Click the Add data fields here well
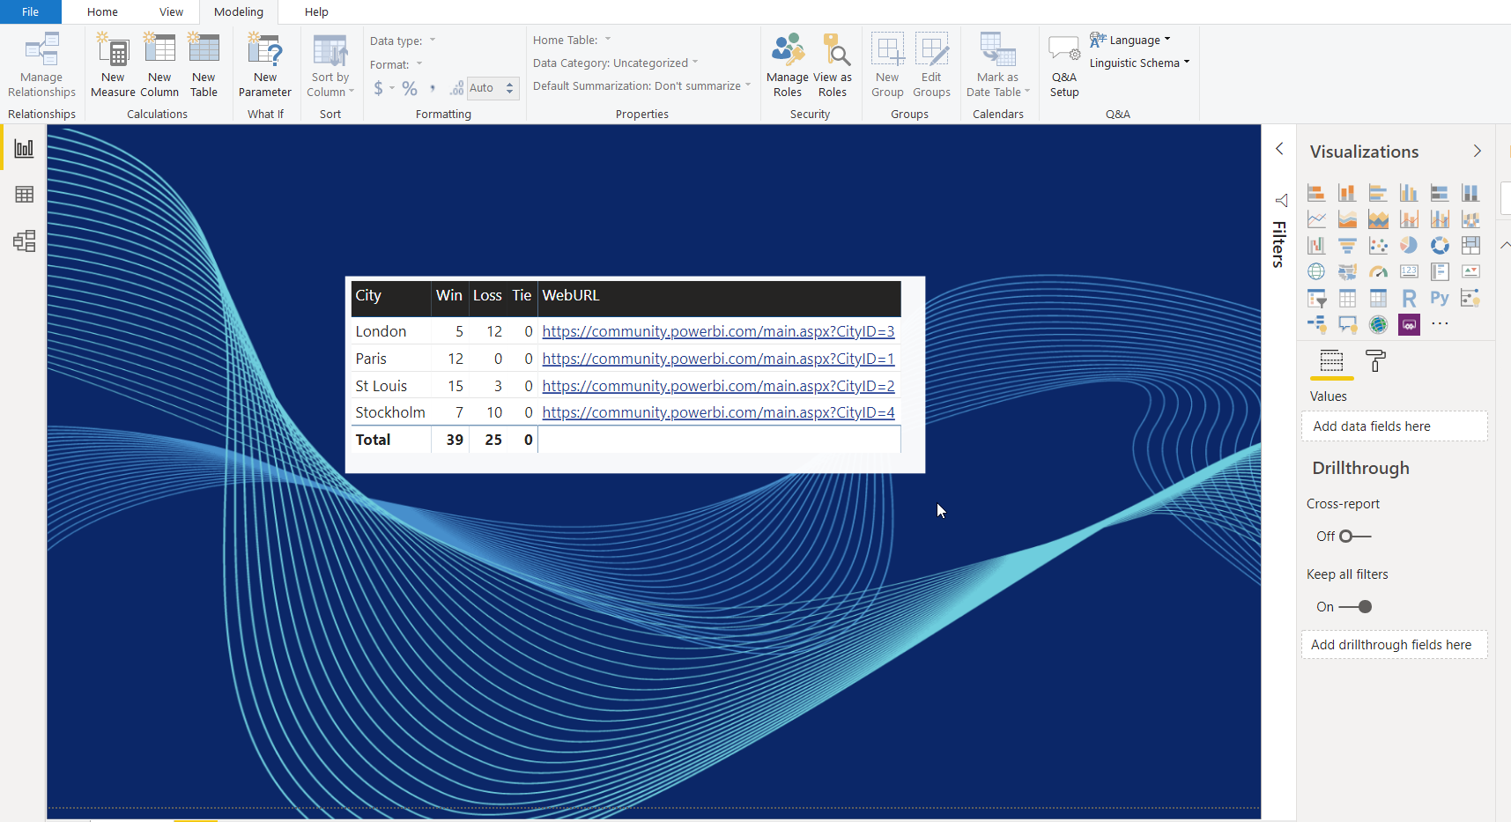1511x822 pixels. [1394, 426]
